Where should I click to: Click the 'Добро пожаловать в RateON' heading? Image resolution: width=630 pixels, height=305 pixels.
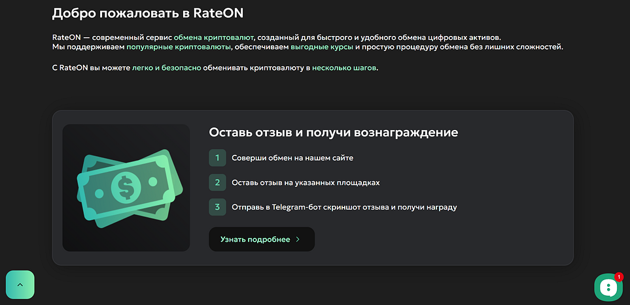point(148,13)
